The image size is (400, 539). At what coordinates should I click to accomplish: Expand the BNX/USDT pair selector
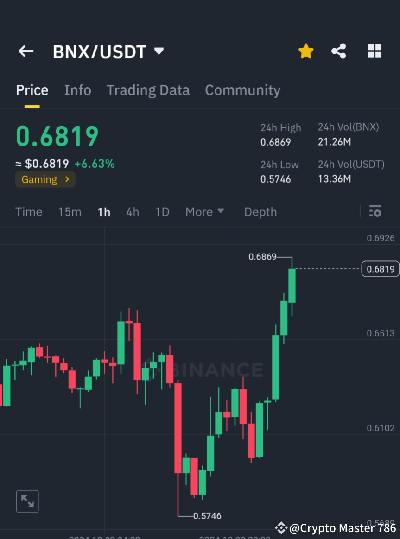point(158,51)
